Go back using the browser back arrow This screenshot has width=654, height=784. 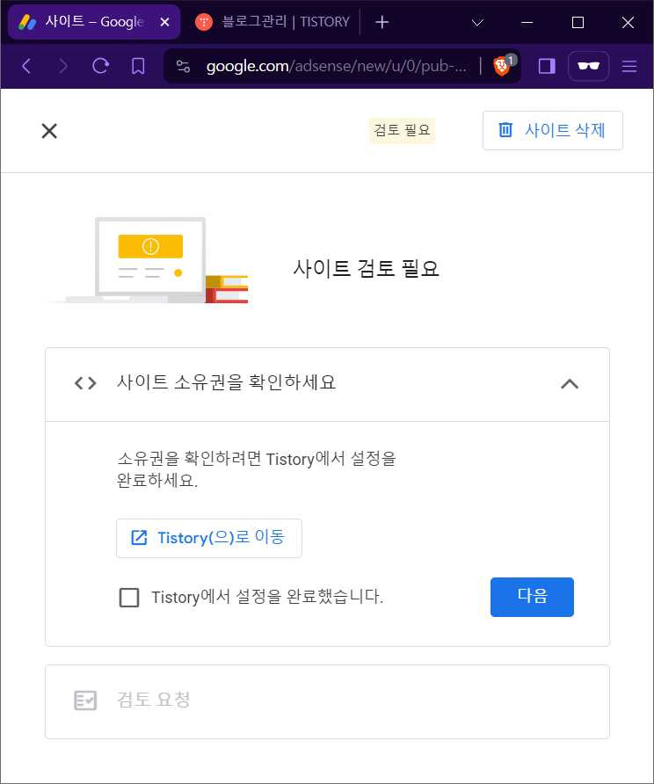pos(26,66)
